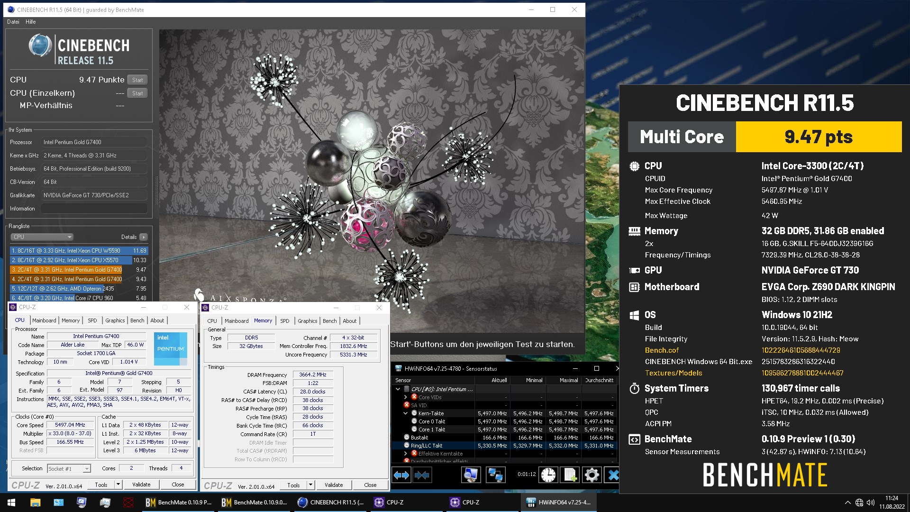Screen dimensions: 910x512
Task: Click taskbar computer screen icon
Action: click(x=82, y=503)
